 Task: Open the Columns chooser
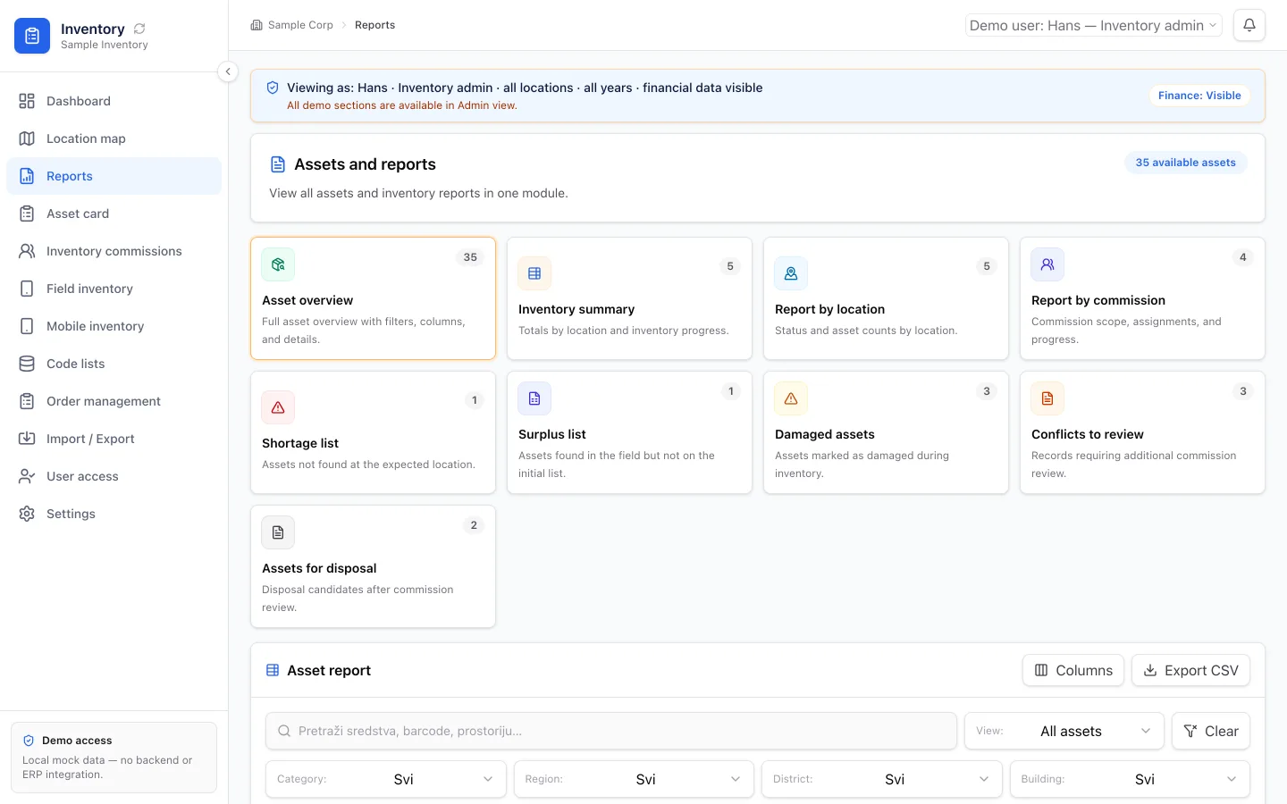[x=1073, y=670]
